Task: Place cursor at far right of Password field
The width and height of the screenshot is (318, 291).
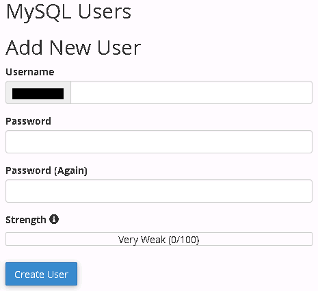Action: [308, 142]
